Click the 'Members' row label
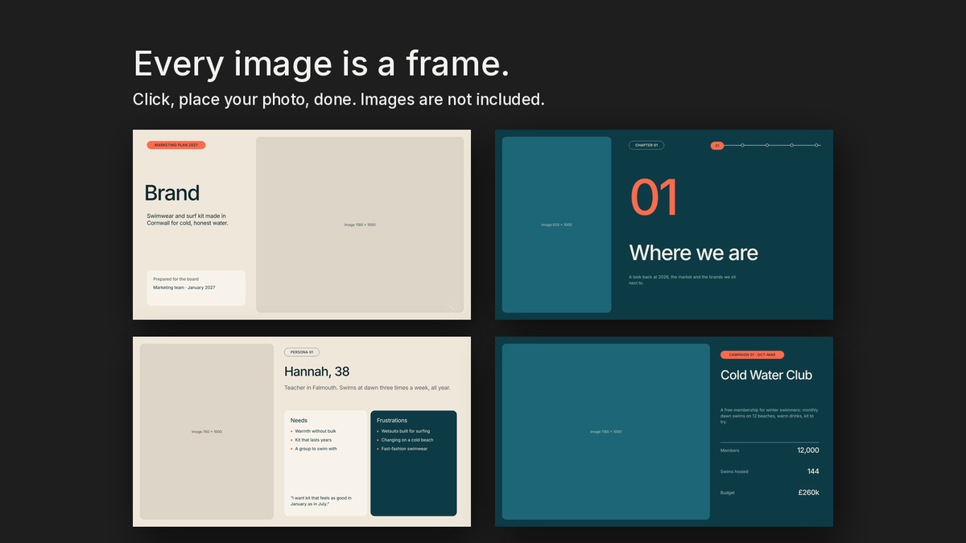966x543 pixels. (x=729, y=450)
